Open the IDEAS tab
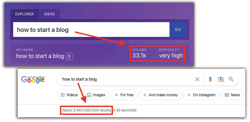 [x=49, y=14]
